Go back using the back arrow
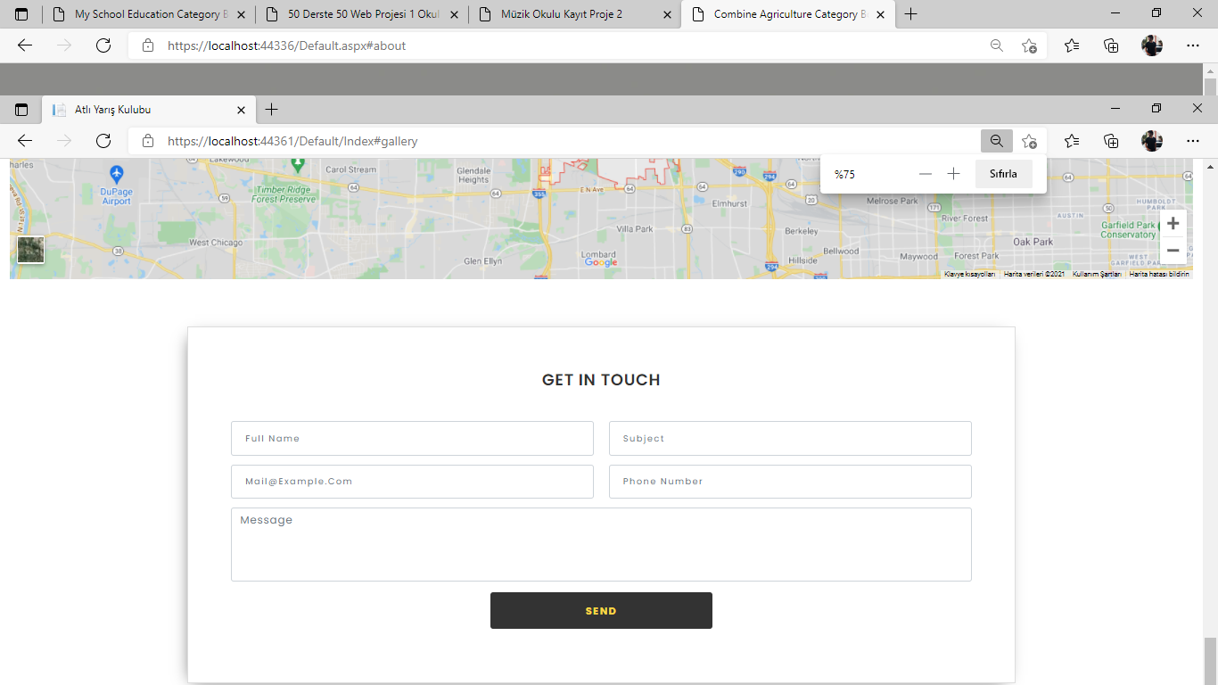 24,140
